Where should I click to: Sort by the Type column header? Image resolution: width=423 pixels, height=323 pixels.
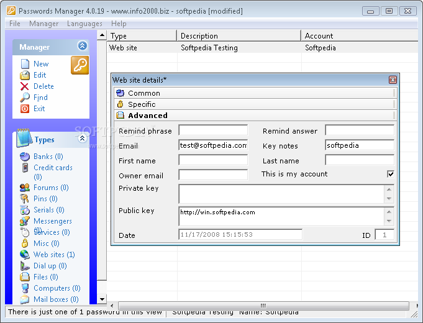pos(142,35)
